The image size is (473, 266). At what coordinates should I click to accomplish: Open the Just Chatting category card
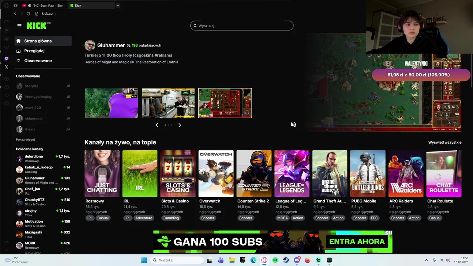(102, 174)
